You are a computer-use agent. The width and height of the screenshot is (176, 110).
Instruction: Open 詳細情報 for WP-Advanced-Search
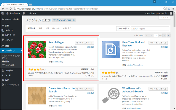pyautogui.click(x=164, y=93)
